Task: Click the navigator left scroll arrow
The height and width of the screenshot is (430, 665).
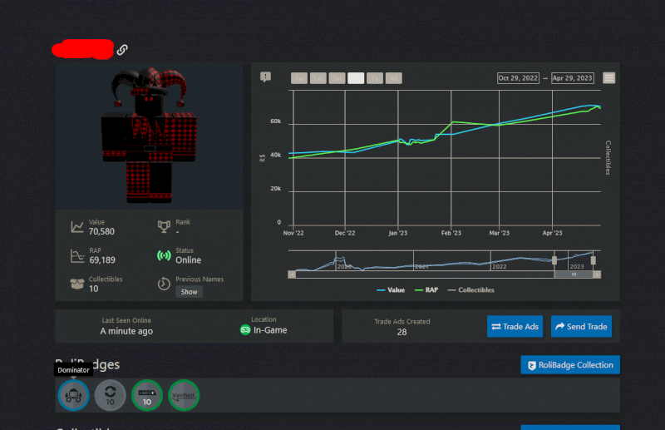Action: (292, 274)
